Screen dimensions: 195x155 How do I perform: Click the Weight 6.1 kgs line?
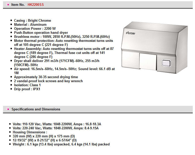[x=61, y=144]
